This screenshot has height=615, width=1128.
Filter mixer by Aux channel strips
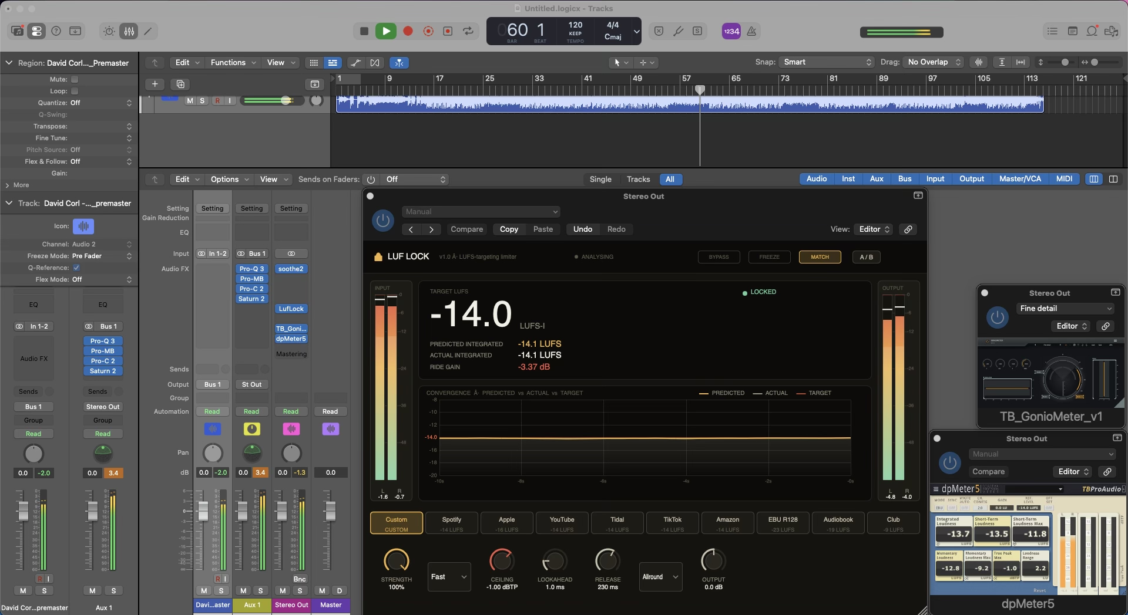point(877,179)
